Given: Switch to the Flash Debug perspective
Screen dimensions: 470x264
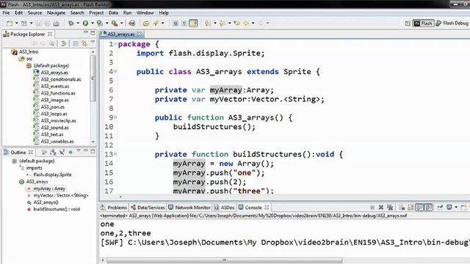Looking at the screenshot, I should [452, 23].
